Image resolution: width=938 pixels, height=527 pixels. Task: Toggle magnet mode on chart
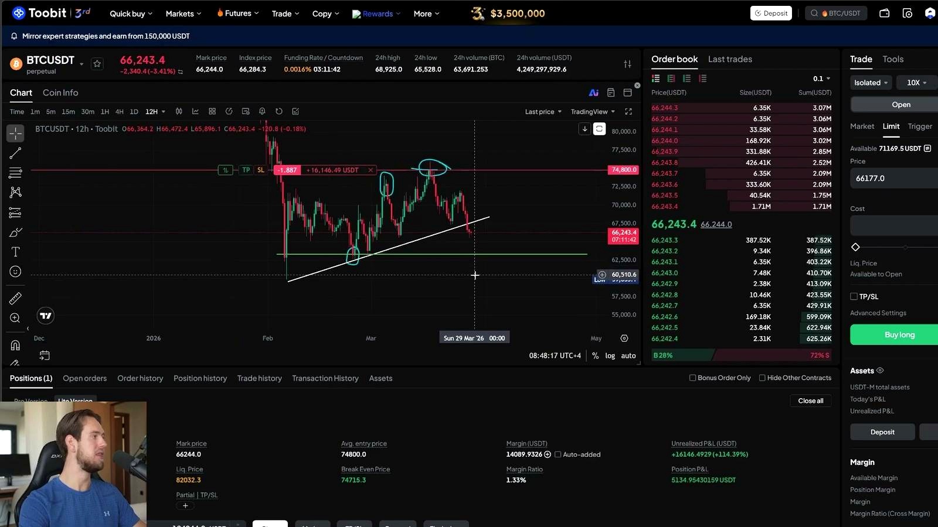15,345
